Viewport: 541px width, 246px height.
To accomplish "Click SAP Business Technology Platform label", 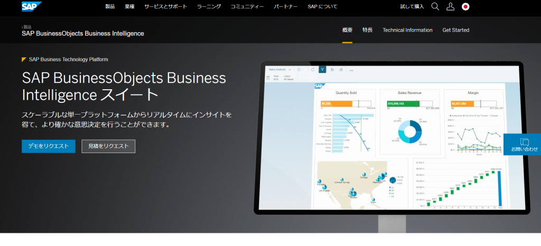I will (x=68, y=59).
